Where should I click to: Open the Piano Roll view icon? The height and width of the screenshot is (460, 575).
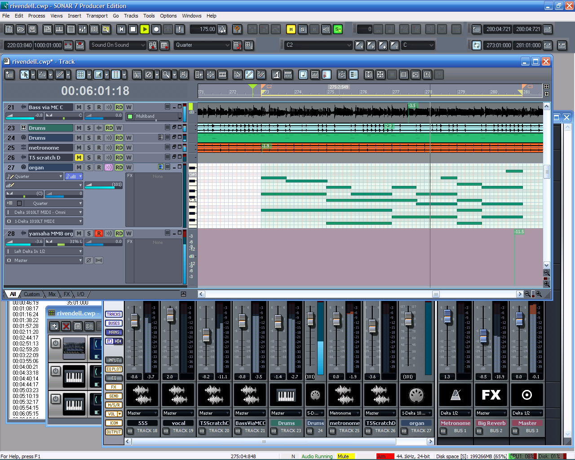(59, 29)
